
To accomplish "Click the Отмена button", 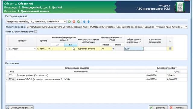I will [x=178, y=107].
